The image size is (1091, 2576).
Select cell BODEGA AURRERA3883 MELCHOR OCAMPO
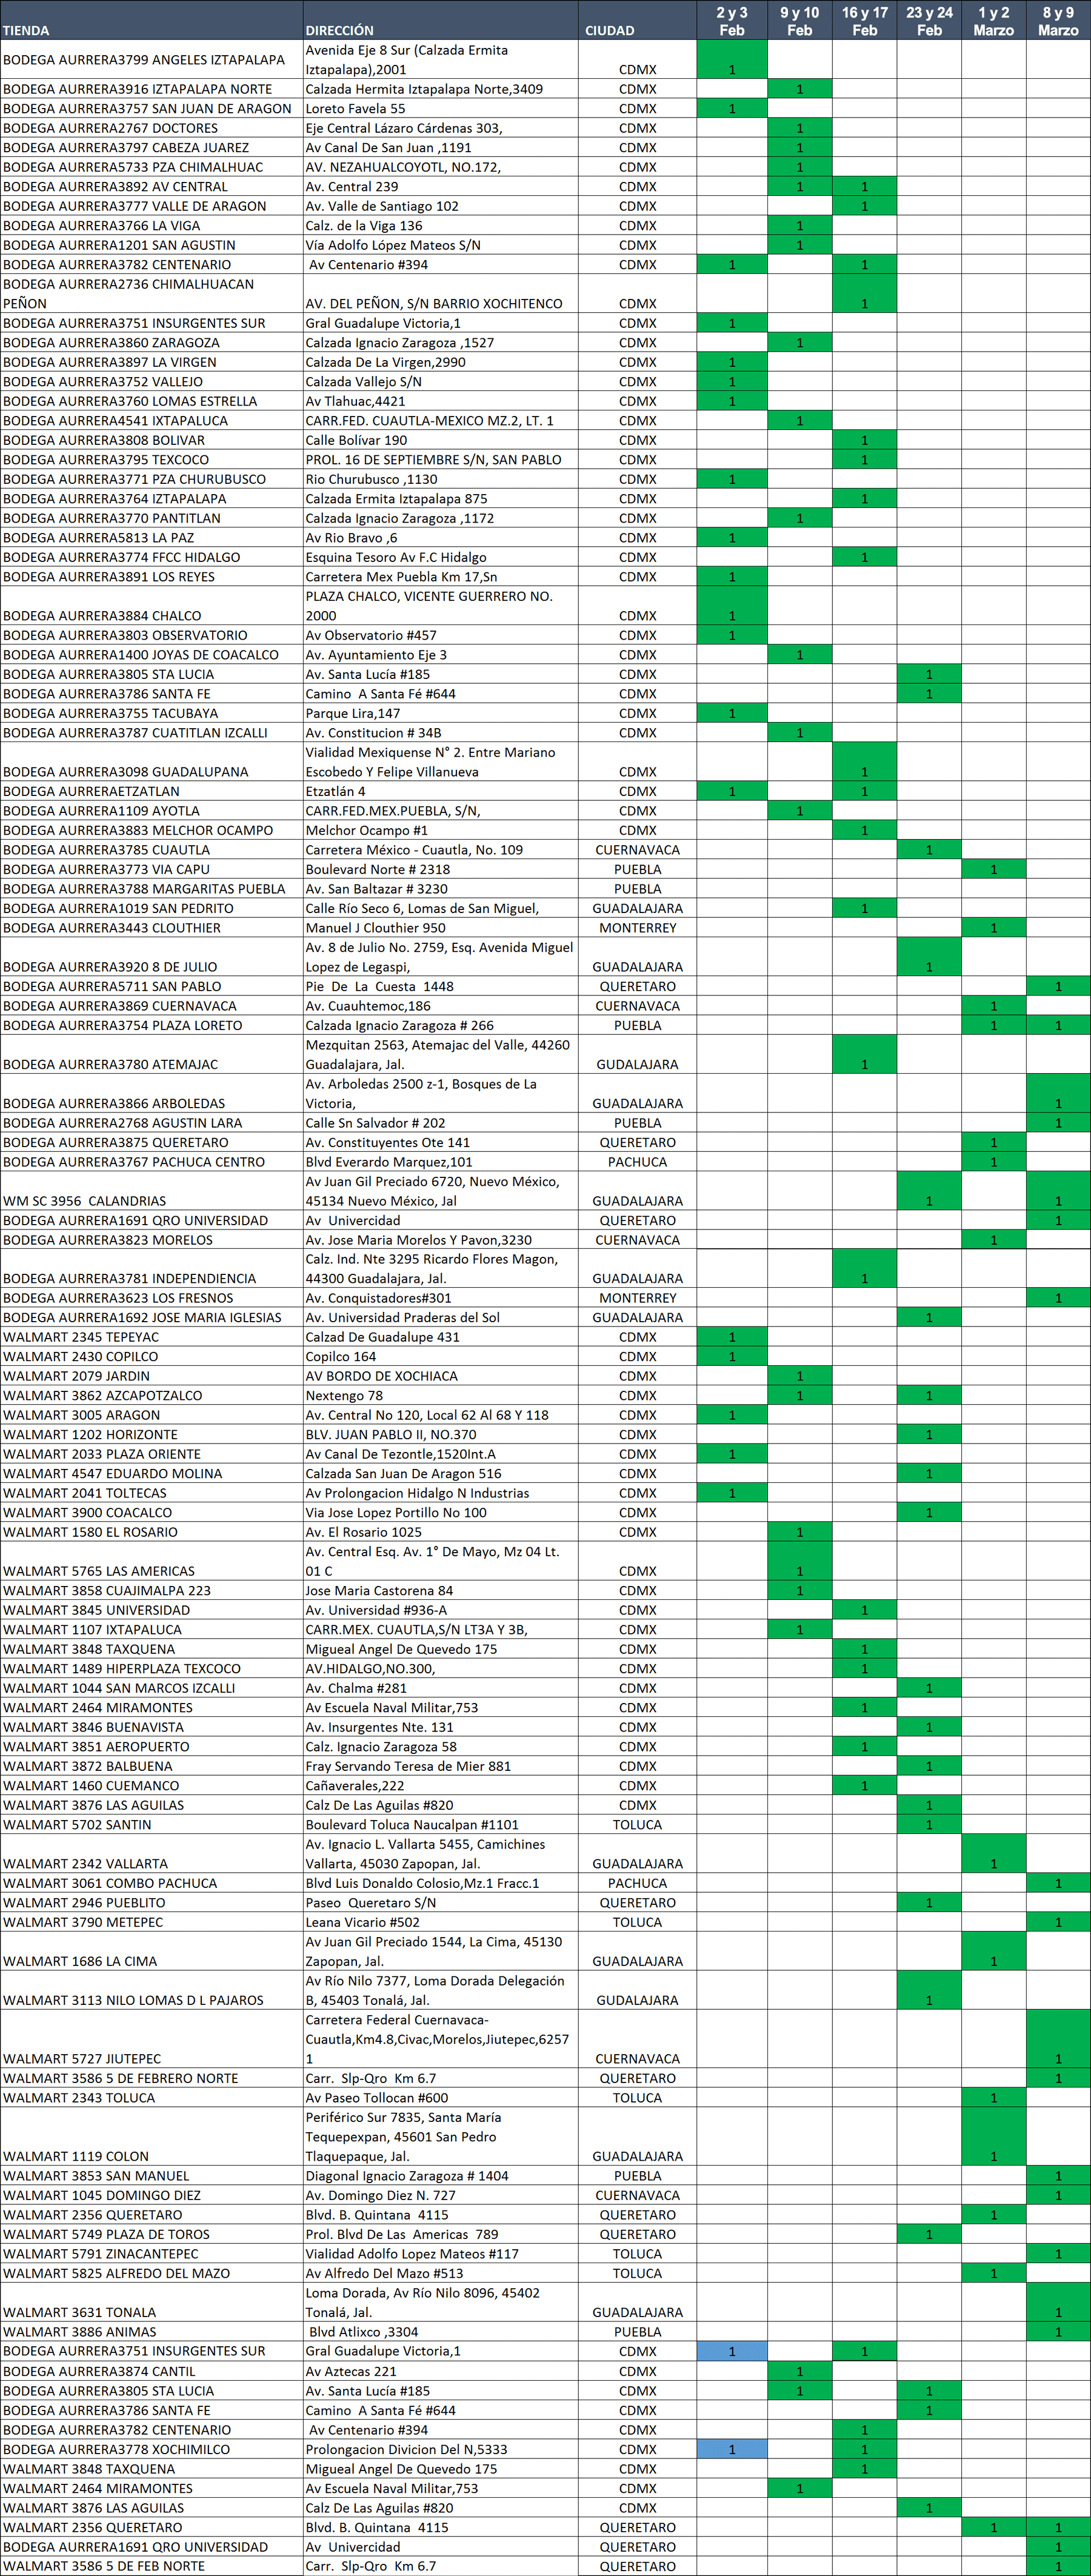pyautogui.click(x=151, y=830)
